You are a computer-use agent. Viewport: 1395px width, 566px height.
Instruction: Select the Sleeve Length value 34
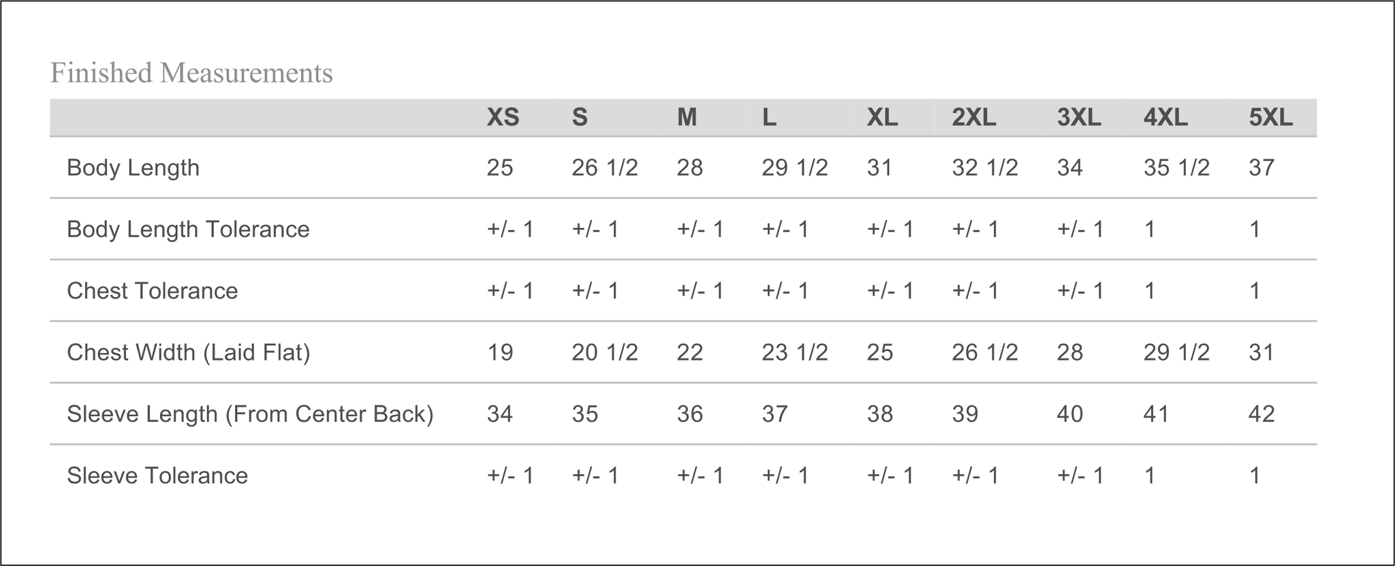tap(500, 414)
